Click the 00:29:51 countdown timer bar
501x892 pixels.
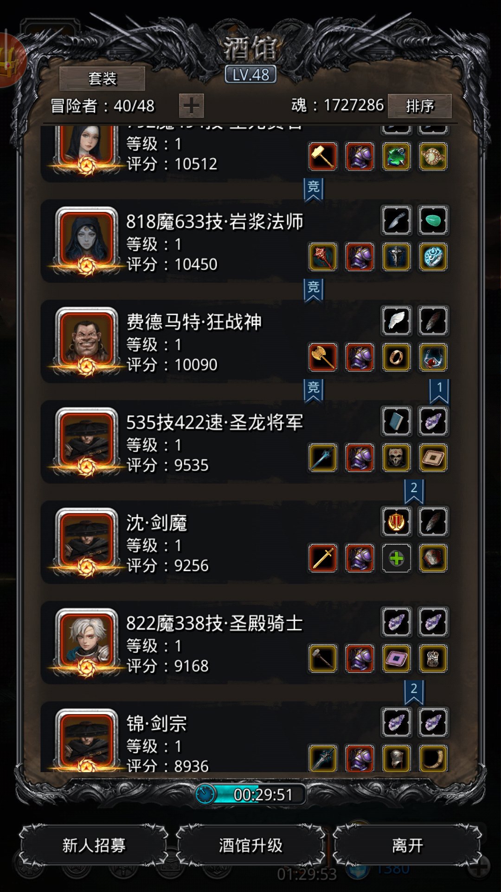250,794
